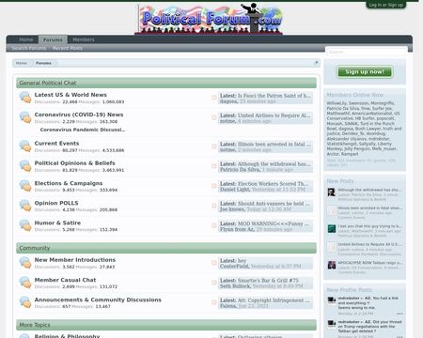Open Announcements & Community Discussions forum
The width and height of the screenshot is (423, 338).
click(x=98, y=300)
